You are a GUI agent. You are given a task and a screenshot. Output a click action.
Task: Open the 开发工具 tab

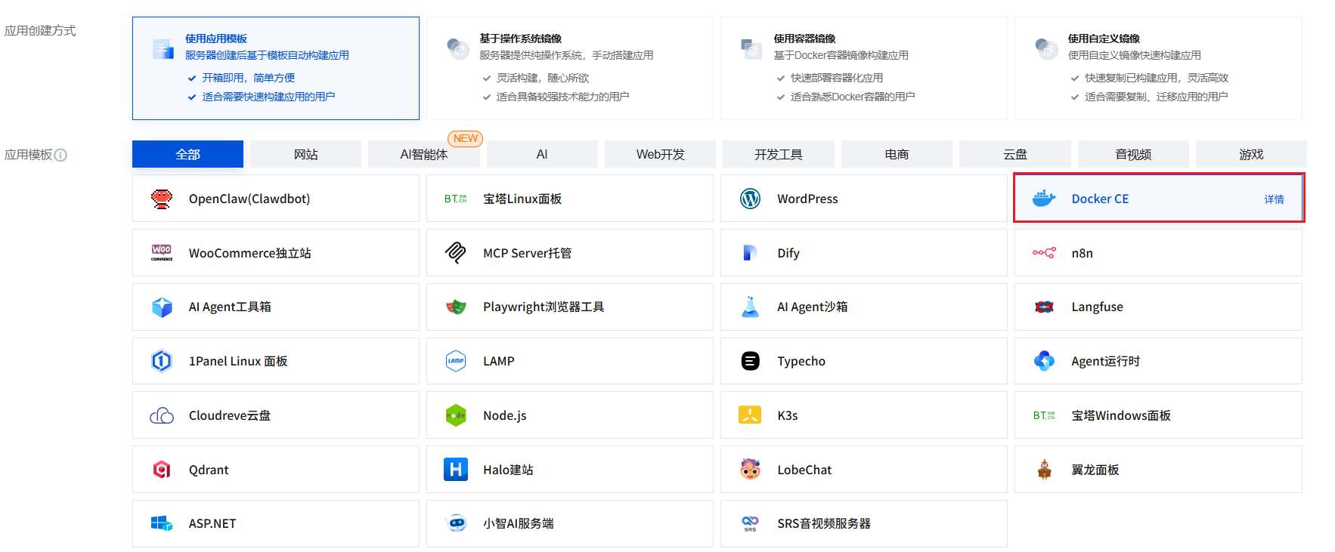[x=779, y=154]
